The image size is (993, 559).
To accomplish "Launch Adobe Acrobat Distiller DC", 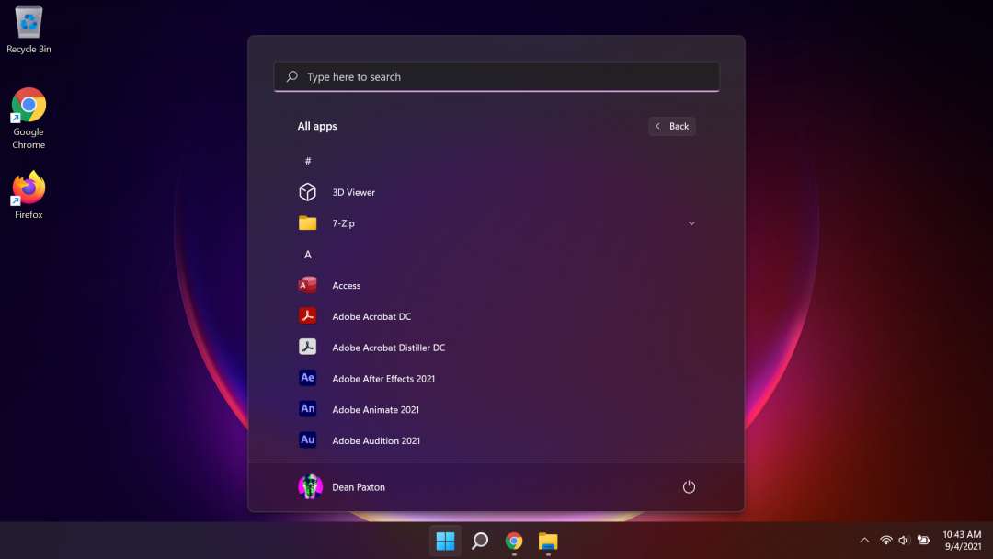I will (x=388, y=348).
